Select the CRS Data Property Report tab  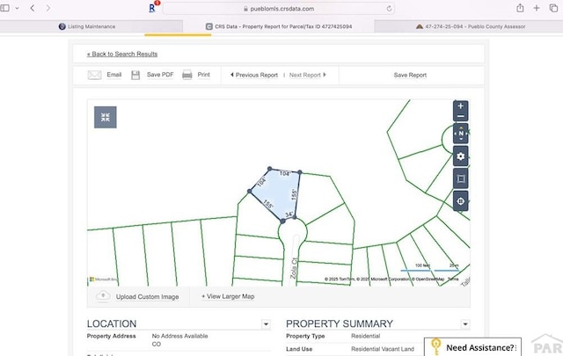point(279,26)
